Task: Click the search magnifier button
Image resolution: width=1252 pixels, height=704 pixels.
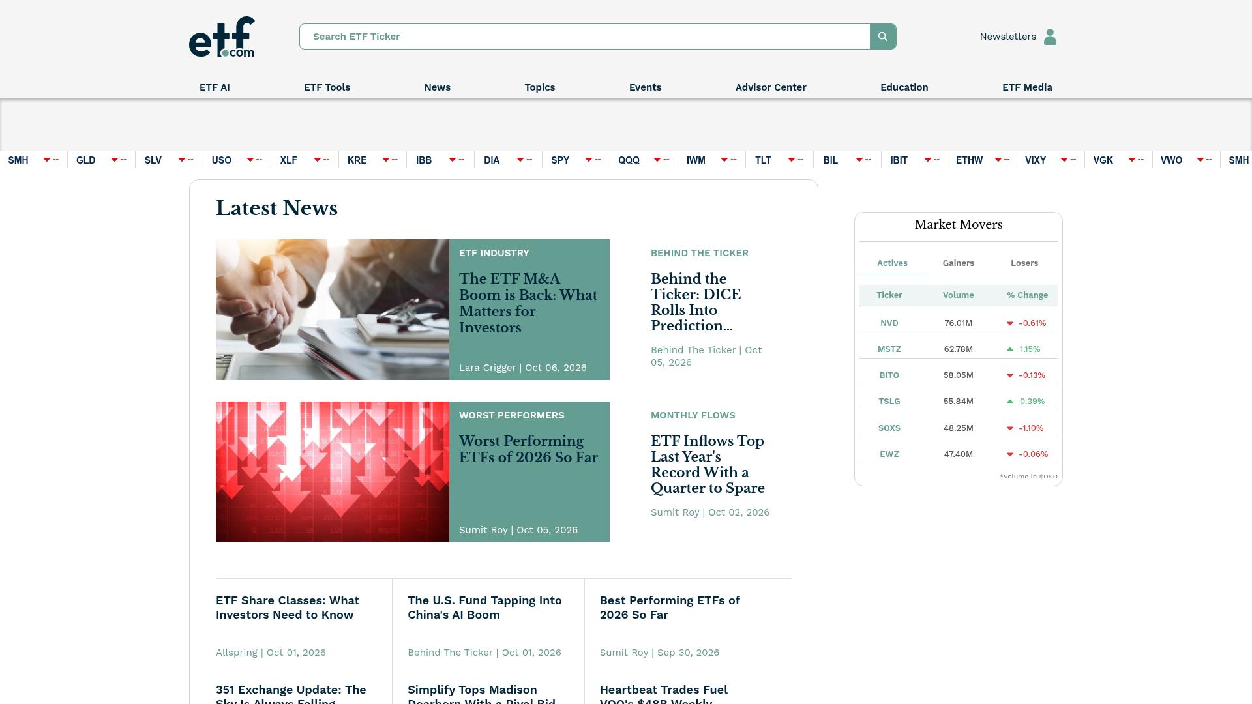Action: 883,37
